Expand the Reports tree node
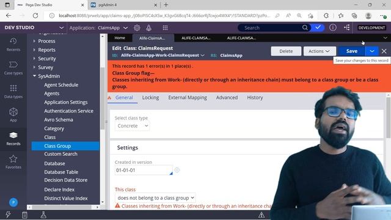 tap(34, 50)
